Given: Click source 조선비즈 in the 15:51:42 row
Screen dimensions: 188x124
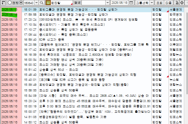Looking at the screenshot, I should click(176, 70).
